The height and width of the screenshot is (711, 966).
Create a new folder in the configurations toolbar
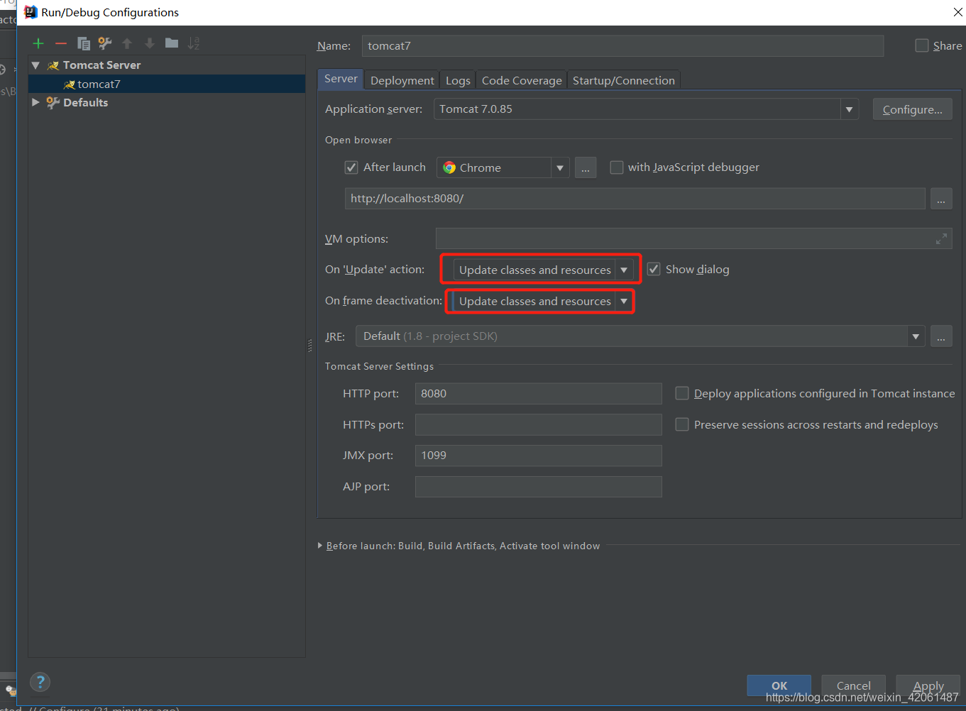pyautogui.click(x=172, y=43)
